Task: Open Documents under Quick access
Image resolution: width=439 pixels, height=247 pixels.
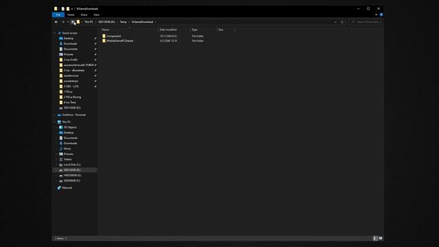Action: pyautogui.click(x=71, y=49)
